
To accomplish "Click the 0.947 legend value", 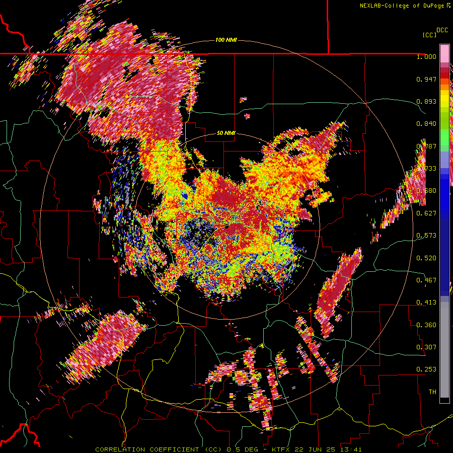I will click(426, 79).
